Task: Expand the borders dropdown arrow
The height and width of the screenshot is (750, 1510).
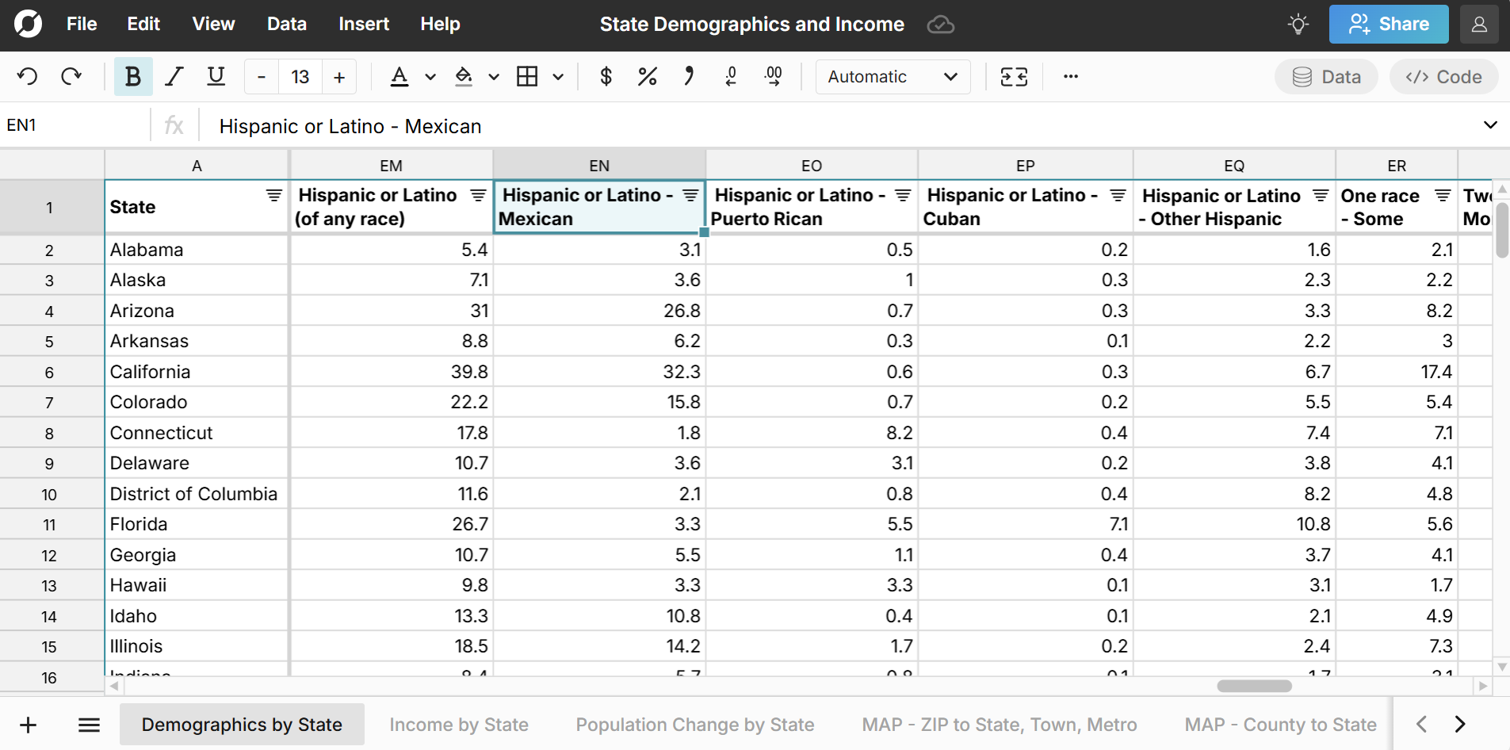Action: 558,77
